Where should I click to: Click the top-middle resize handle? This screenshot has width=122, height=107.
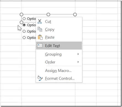click(48, 14)
